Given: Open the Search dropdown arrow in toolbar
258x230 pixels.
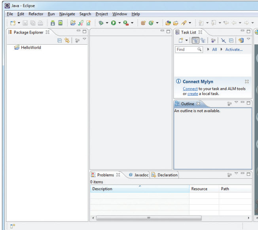Looking at the screenshot, I should [x=190, y=23].
